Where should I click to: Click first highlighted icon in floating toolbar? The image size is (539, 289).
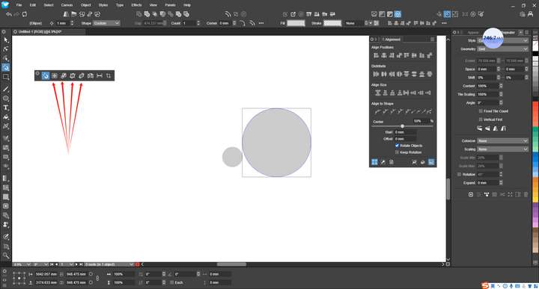[x=46, y=75]
